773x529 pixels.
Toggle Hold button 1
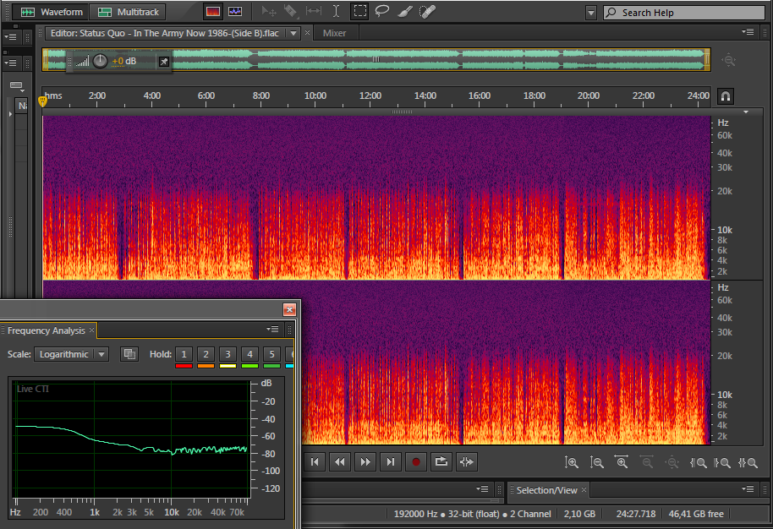(x=184, y=354)
